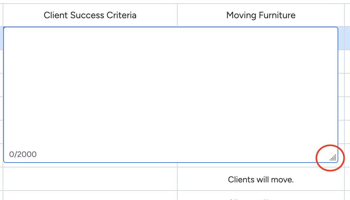Click the character counter showing 0/2000
The width and height of the screenshot is (350, 200).
[24, 154]
